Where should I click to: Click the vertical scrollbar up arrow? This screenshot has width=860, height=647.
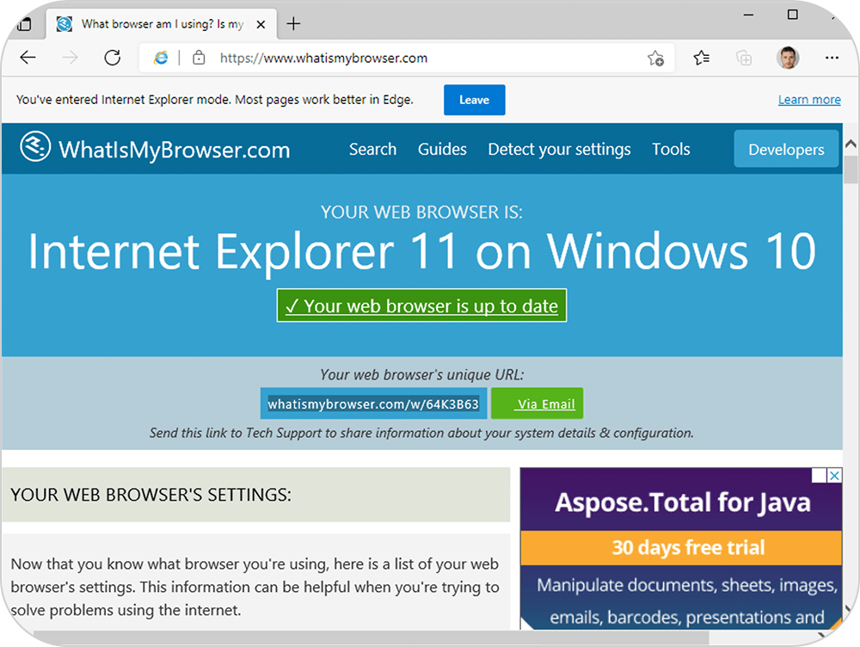click(x=851, y=145)
